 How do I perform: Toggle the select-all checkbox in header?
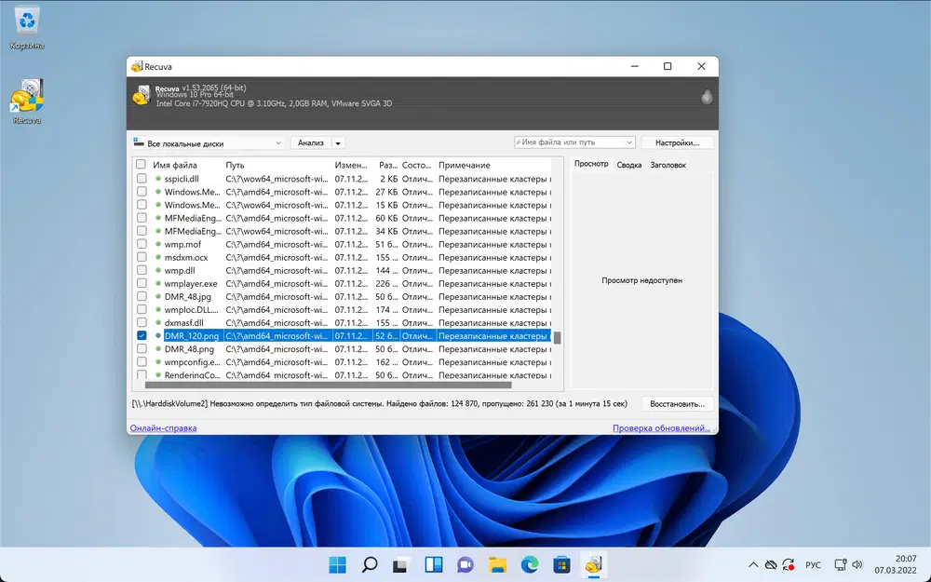tap(142, 165)
